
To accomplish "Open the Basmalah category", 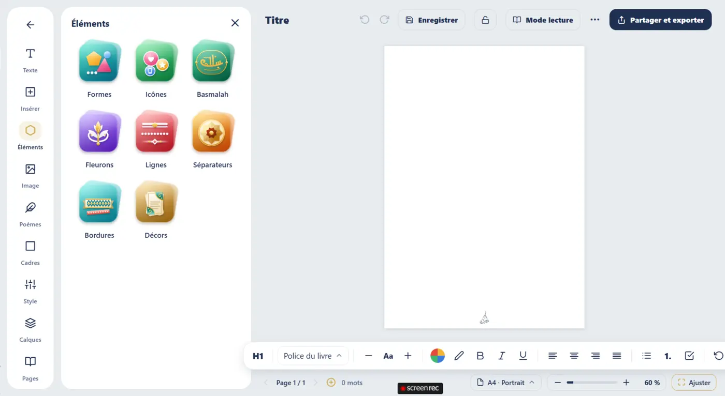I will 212,69.
